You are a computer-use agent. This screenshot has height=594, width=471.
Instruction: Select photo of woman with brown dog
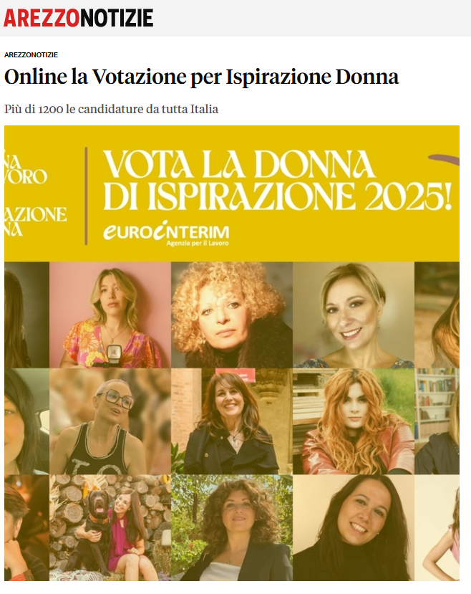[x=110, y=527]
